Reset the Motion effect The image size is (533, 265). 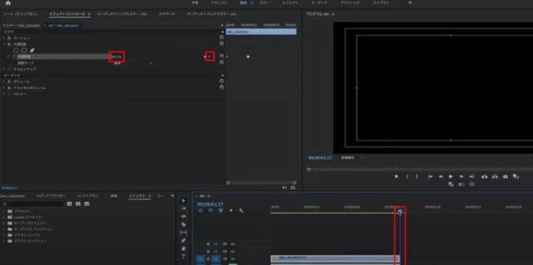[222, 38]
